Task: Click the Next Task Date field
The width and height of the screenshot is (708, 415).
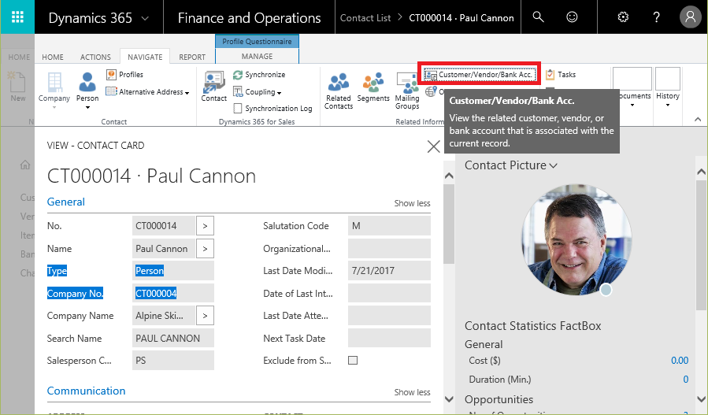Action: pos(389,339)
